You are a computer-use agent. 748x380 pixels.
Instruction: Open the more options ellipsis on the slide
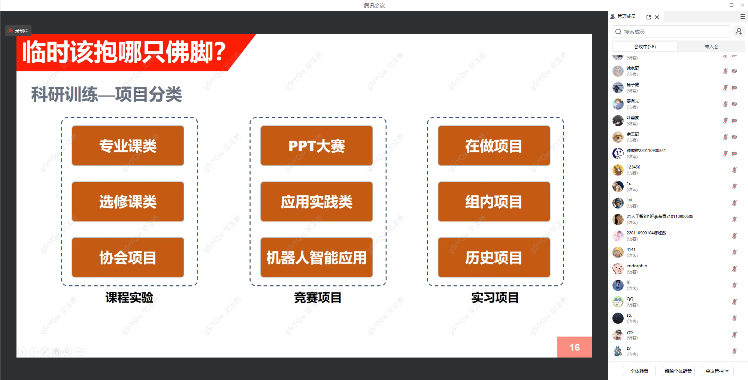point(79,352)
